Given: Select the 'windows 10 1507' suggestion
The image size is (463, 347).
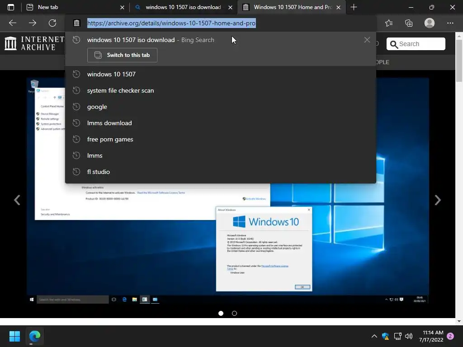Looking at the screenshot, I should pyautogui.click(x=220, y=74).
